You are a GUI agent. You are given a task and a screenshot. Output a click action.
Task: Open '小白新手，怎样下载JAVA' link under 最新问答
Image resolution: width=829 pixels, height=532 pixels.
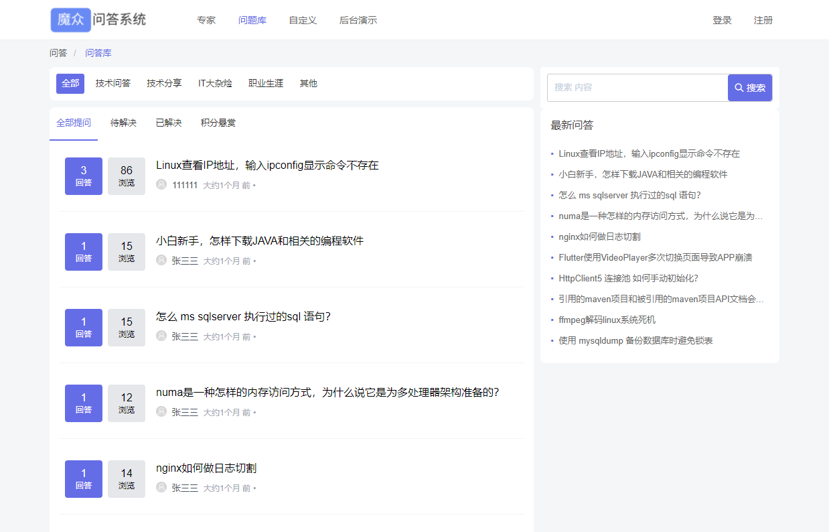pos(644,174)
